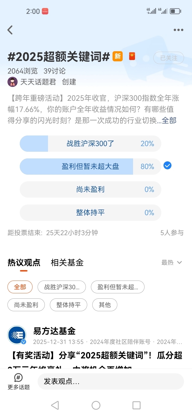Viewport: 192px width, 416px height.
Task: Toggle the 已关注 follow button
Action: pyautogui.click(x=169, y=58)
